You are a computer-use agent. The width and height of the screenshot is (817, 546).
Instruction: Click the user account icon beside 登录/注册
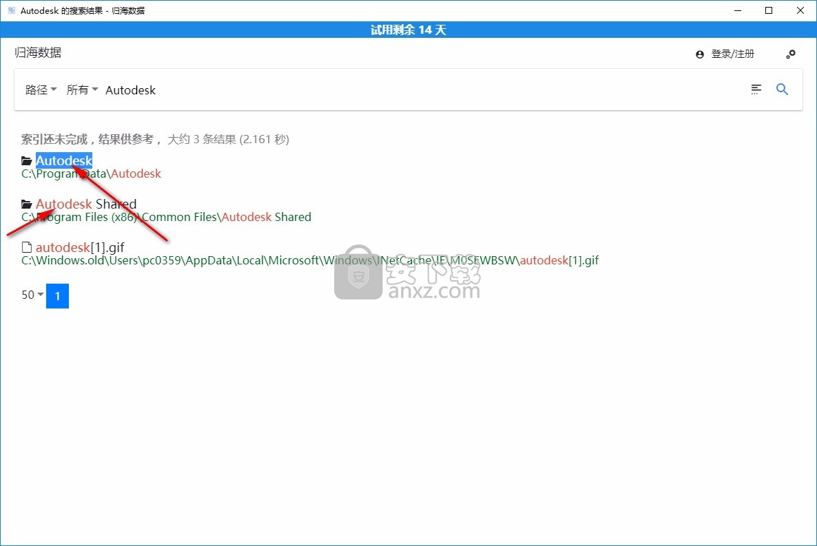699,54
